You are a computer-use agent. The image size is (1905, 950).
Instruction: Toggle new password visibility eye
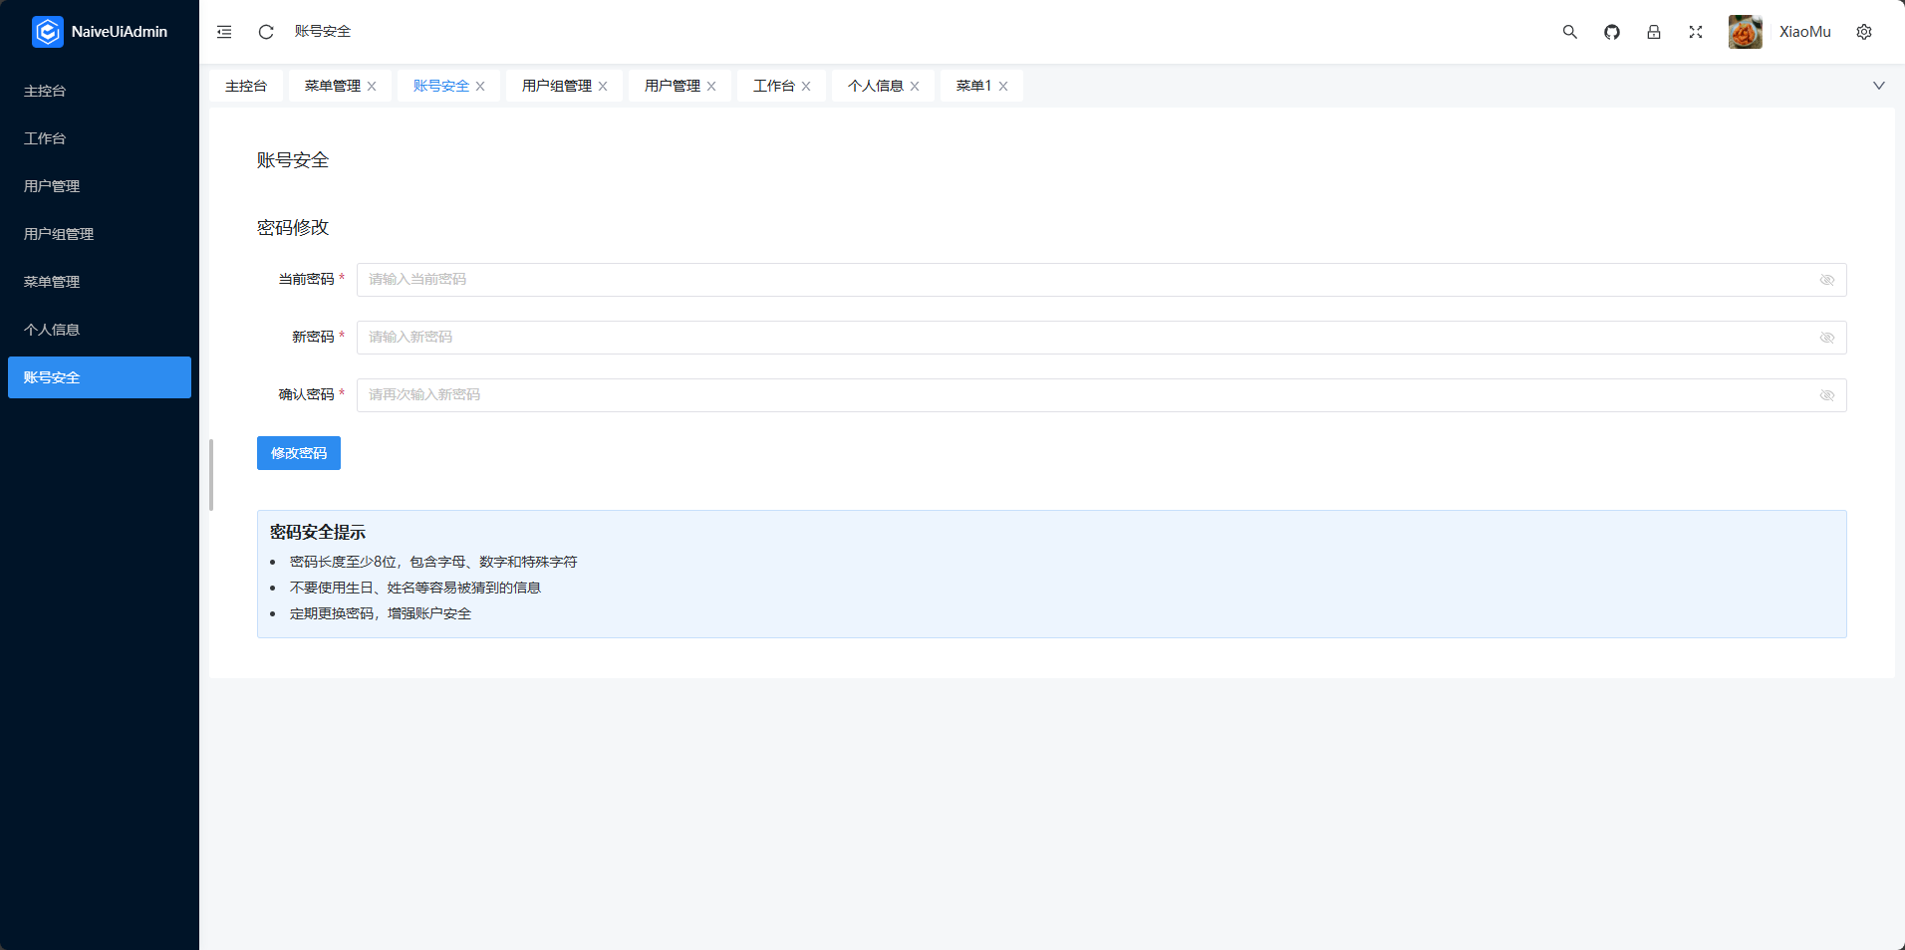point(1826,338)
